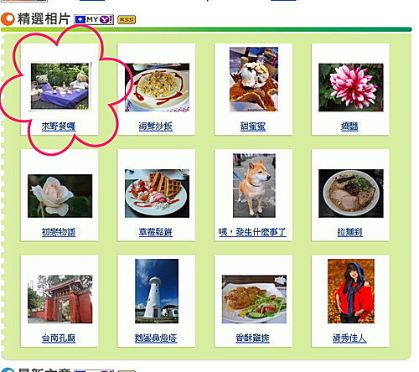This screenshot has width=419, height=372.
Task: Click the 香酥雞排 caption link
Action: pyautogui.click(x=252, y=338)
